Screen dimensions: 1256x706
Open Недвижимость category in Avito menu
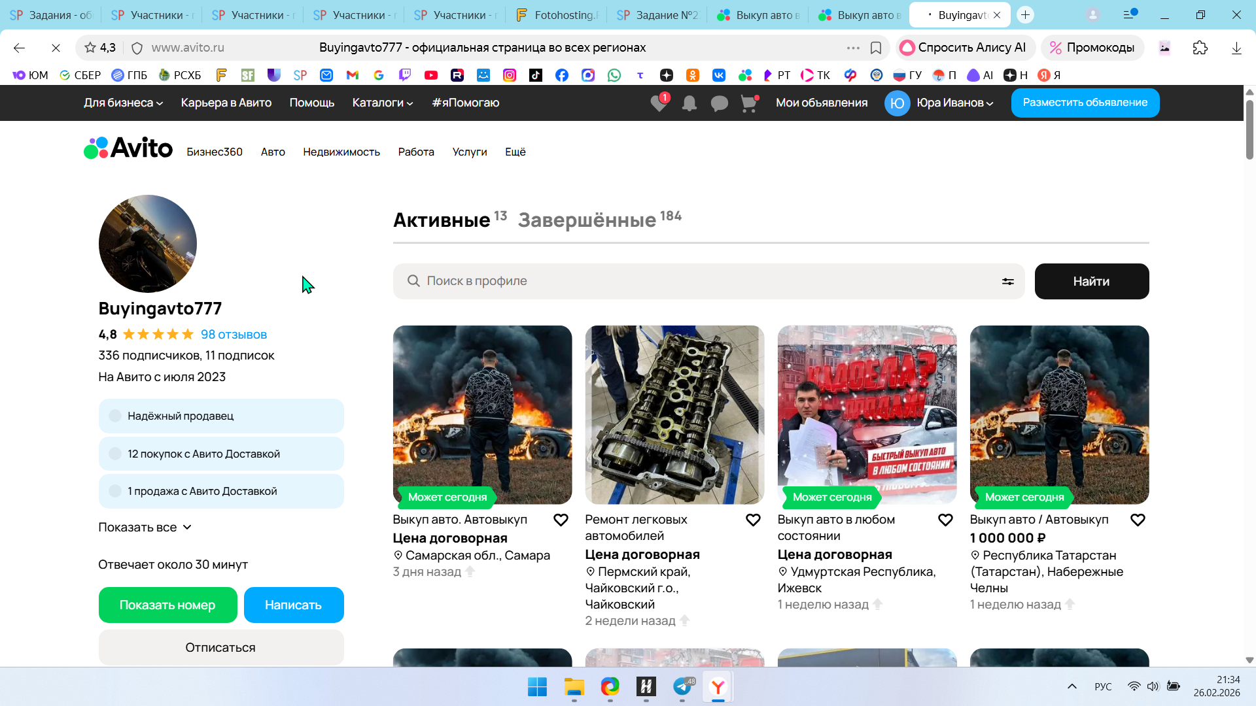[x=341, y=152]
